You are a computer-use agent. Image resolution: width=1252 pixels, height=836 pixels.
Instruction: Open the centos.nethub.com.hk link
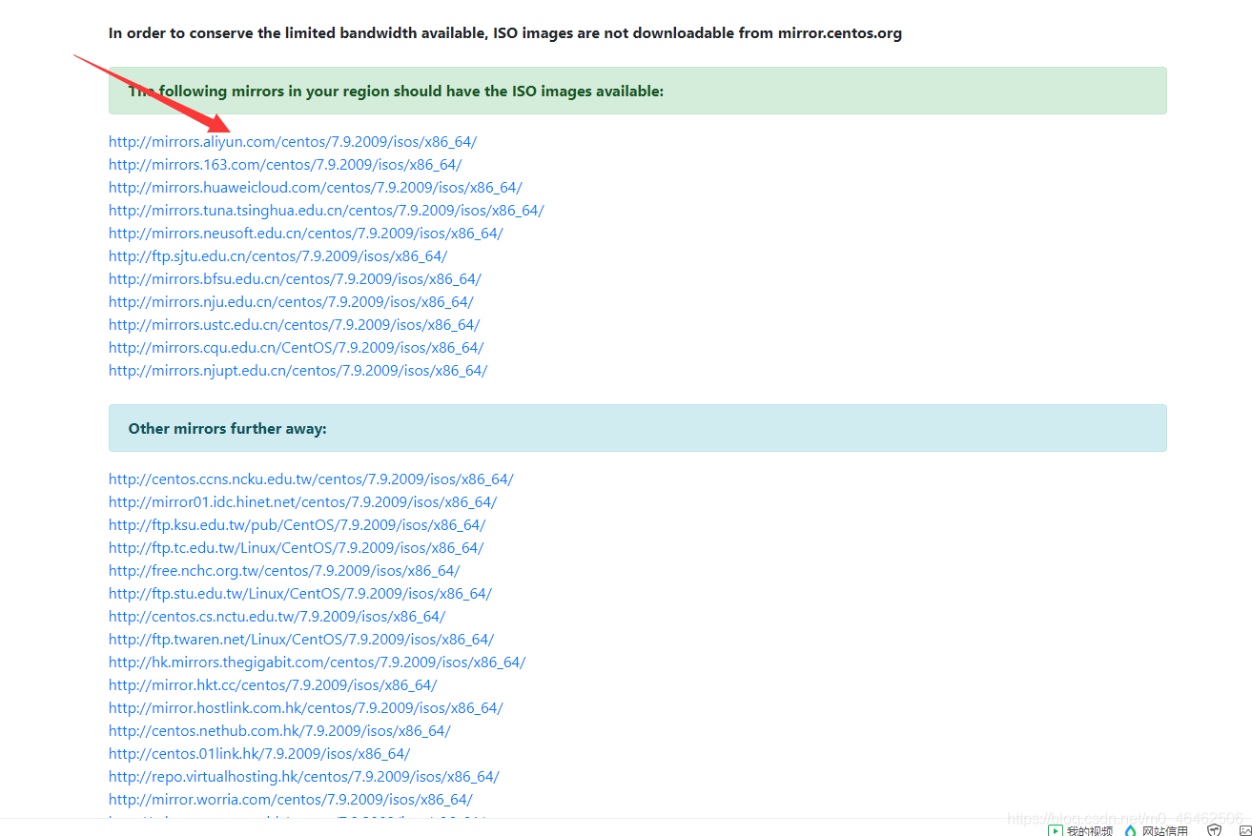(279, 731)
